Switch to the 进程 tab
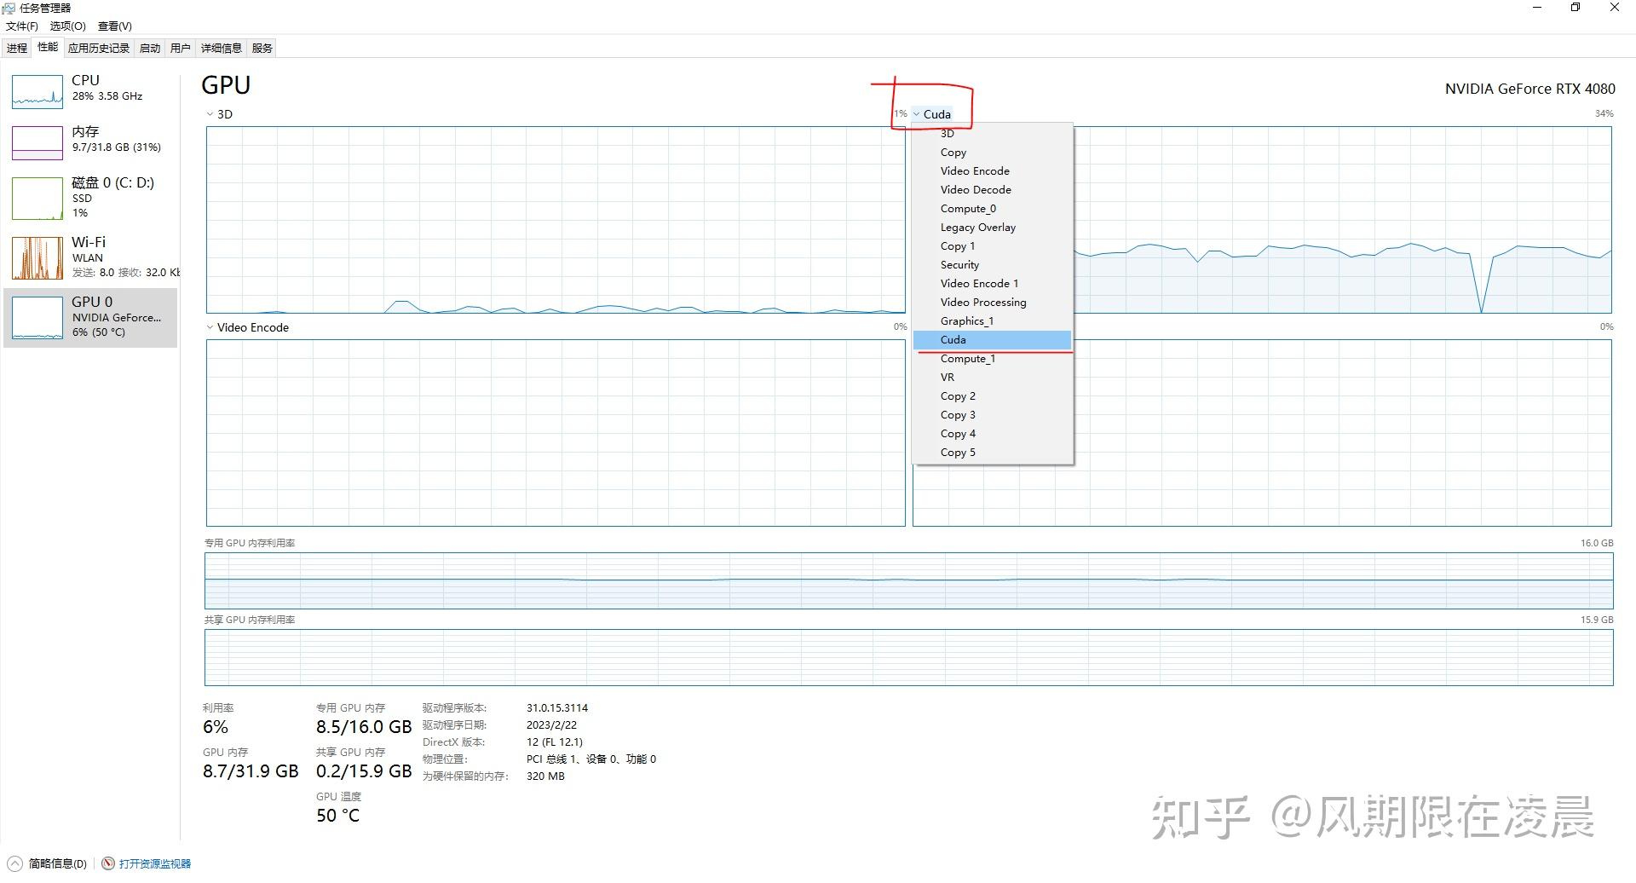 tap(16, 48)
